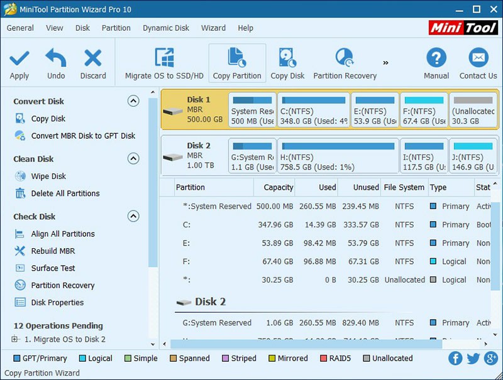The image size is (503, 380).
Task: Collapse the Check Disk section
Action: coord(133,216)
